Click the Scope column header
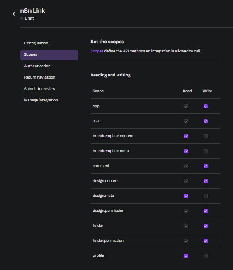 (98, 91)
